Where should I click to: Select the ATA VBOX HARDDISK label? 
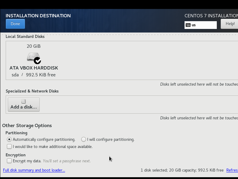[x=34, y=68]
